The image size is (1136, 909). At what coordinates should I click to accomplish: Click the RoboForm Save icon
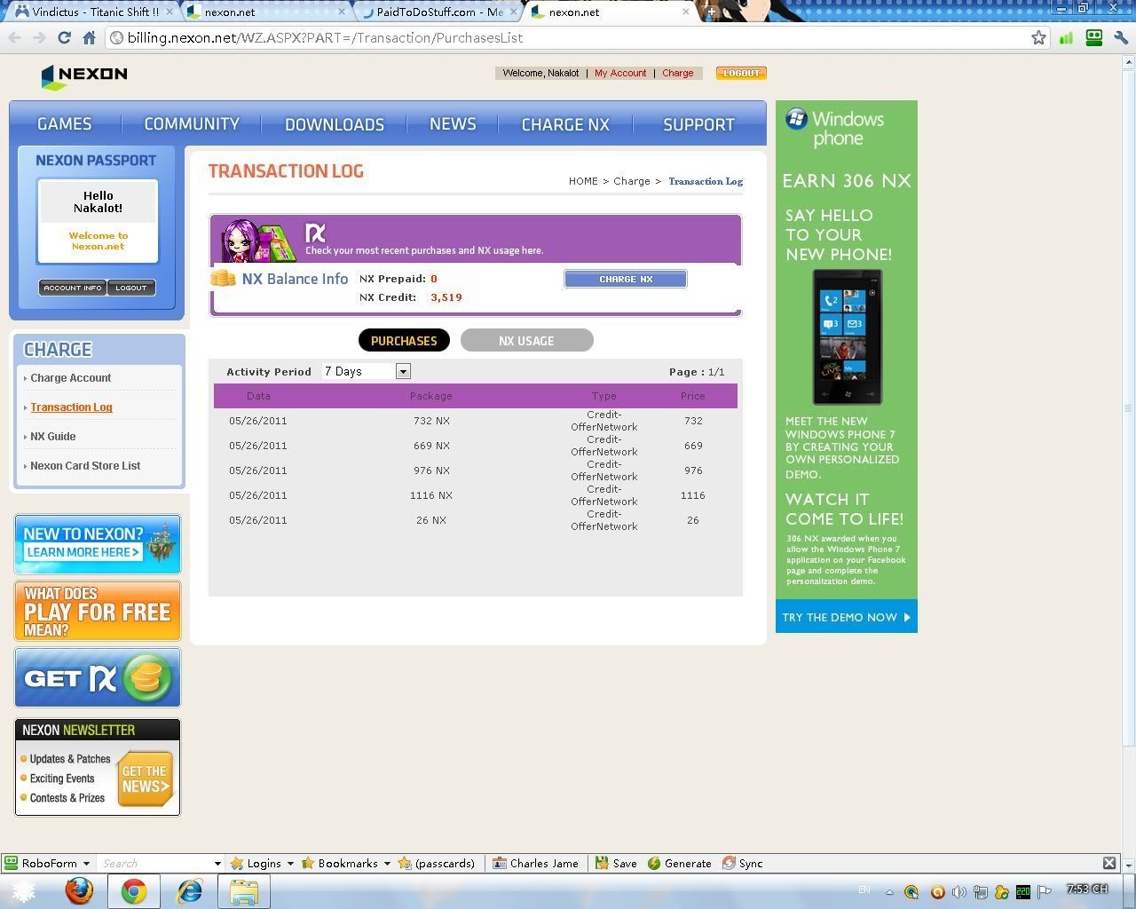point(616,863)
